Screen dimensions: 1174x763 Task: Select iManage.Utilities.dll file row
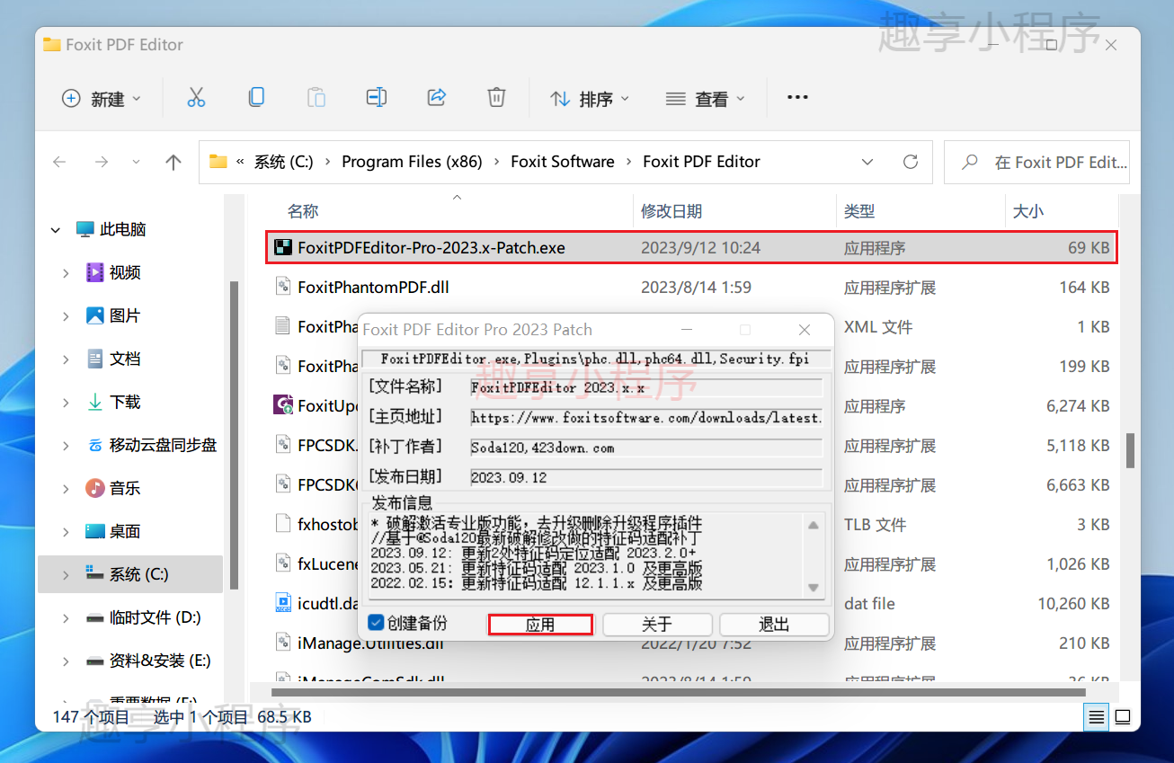point(691,643)
